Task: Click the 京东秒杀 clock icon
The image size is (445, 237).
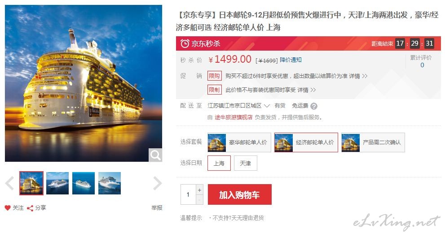Action: 185,43
